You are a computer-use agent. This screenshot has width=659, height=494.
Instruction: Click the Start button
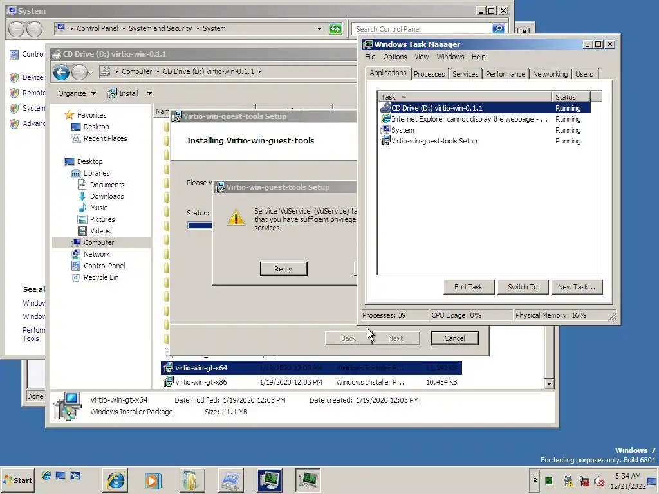pos(18,480)
